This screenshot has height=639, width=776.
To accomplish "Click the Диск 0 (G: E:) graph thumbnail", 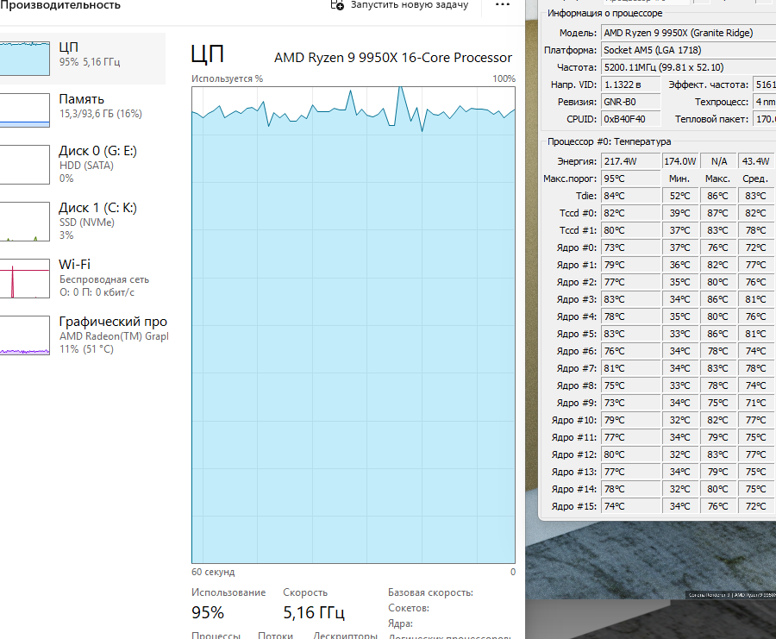I will point(24,164).
